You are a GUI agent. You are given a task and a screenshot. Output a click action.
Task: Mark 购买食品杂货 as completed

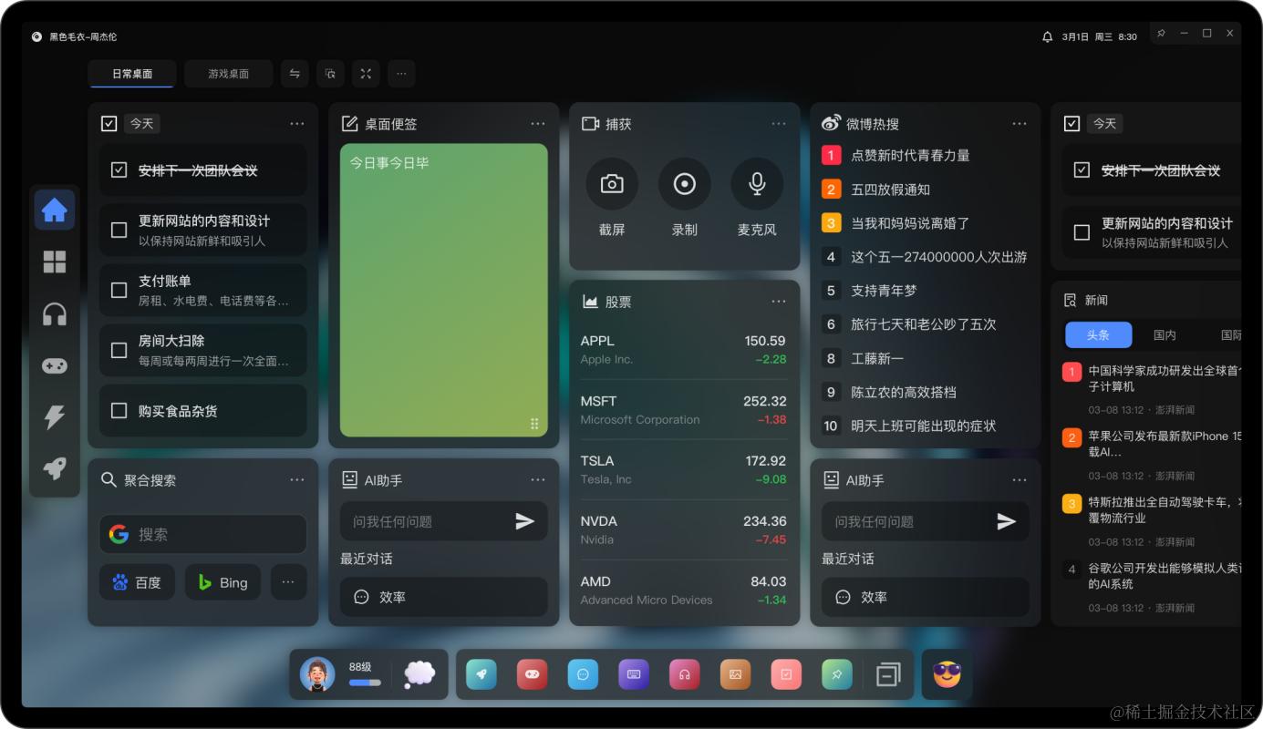[x=119, y=410]
